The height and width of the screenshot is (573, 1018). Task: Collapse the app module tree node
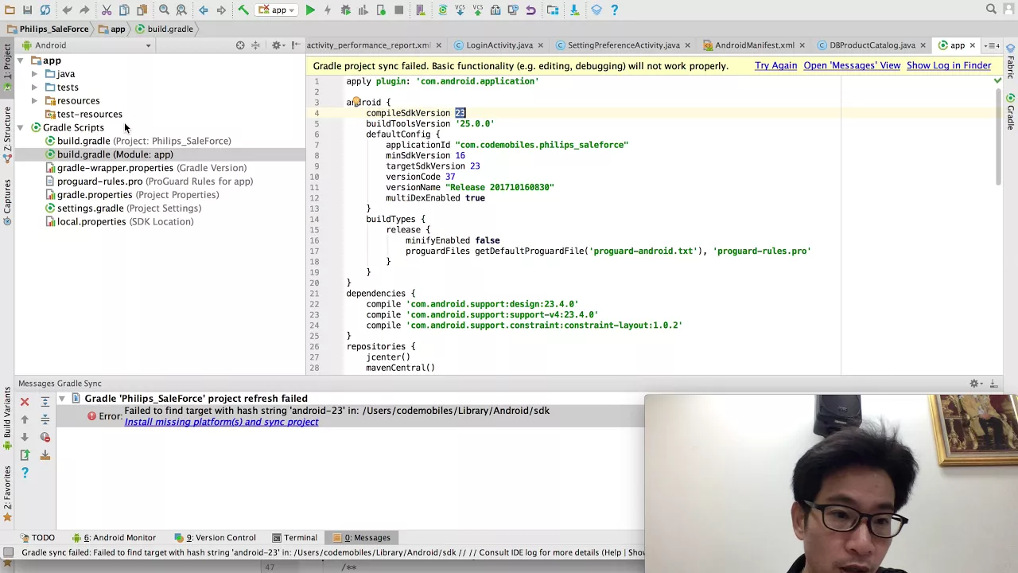pyautogui.click(x=21, y=60)
